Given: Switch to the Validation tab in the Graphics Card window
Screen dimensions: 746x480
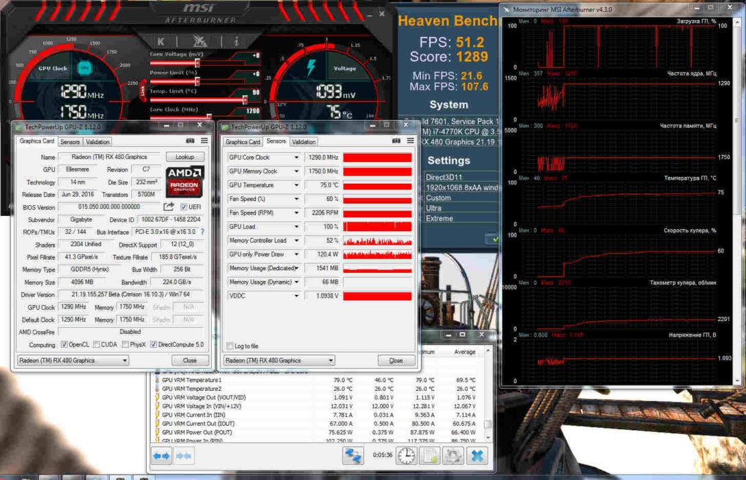Looking at the screenshot, I should pyautogui.click(x=97, y=142).
